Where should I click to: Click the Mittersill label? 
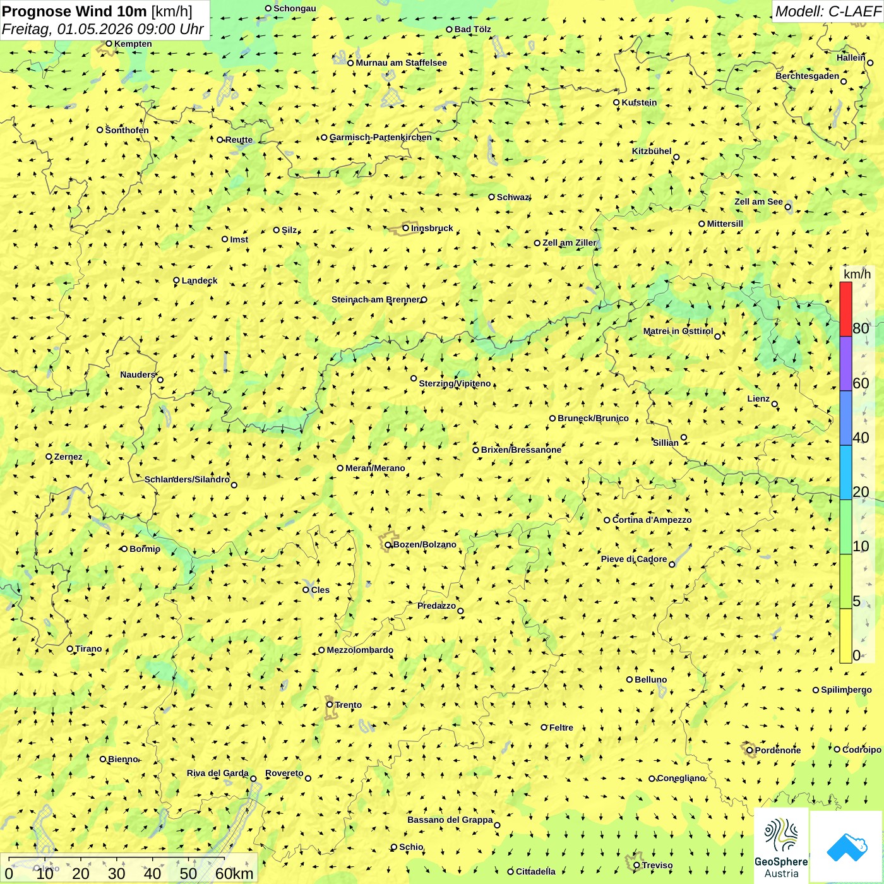(x=725, y=224)
